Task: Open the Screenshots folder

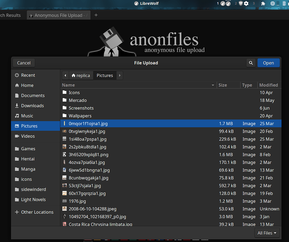Action: pyautogui.click(x=82, y=108)
